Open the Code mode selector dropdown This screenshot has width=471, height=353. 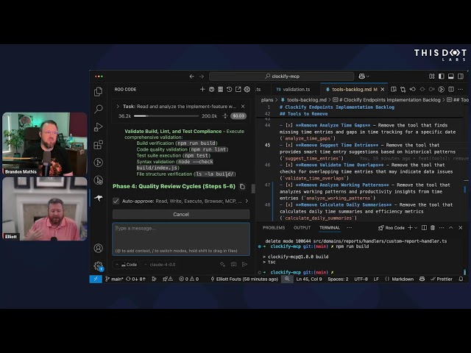coord(126,265)
